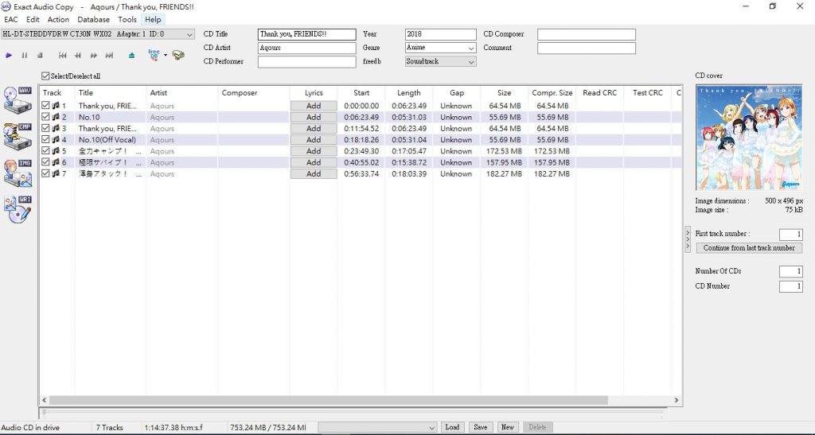Click the music note icon of track 6
Screen dimensions: 815x435
pos(56,162)
